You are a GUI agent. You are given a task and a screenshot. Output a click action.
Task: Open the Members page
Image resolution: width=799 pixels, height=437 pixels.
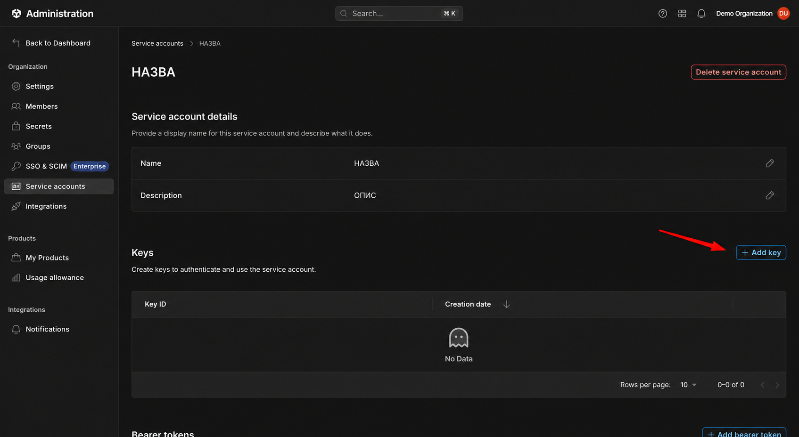pos(59,106)
